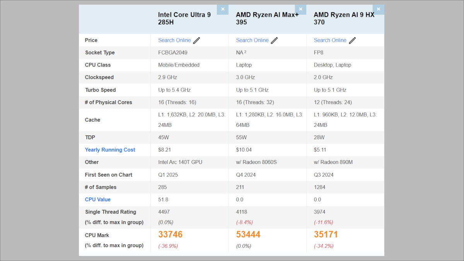Click the 33746 CPU Mark score

click(171, 234)
